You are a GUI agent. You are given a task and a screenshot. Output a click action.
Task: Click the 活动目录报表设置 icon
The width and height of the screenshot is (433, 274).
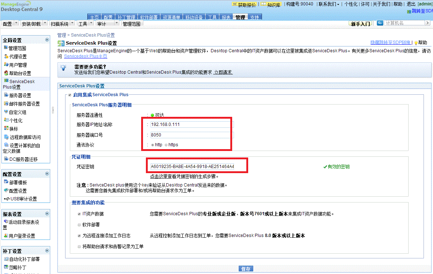click(6, 221)
